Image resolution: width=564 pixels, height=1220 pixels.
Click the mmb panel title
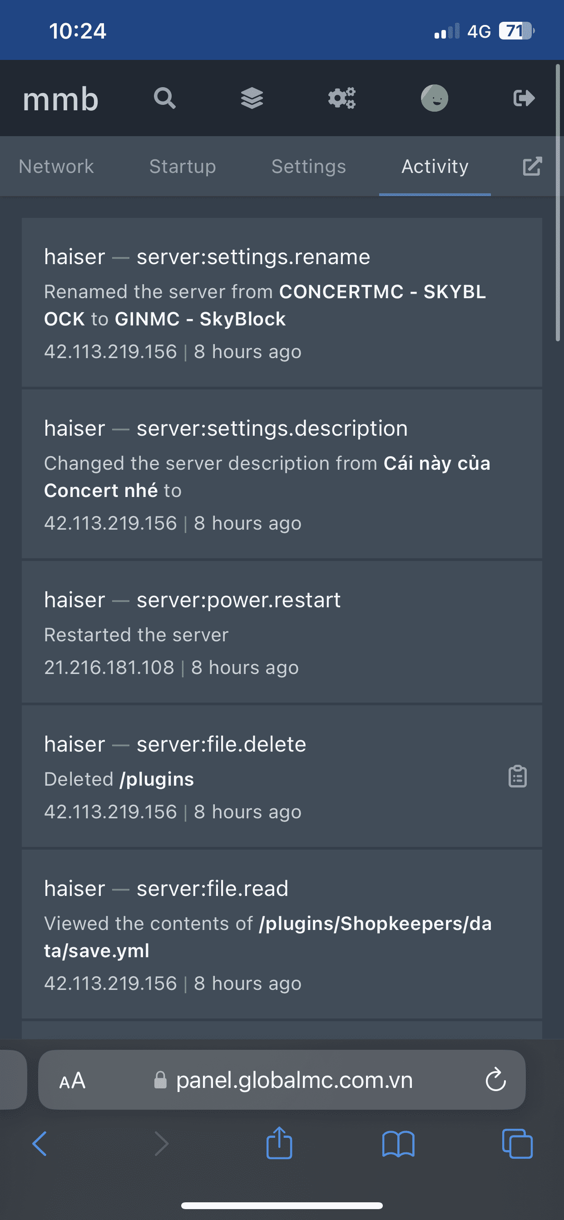pyautogui.click(x=61, y=99)
